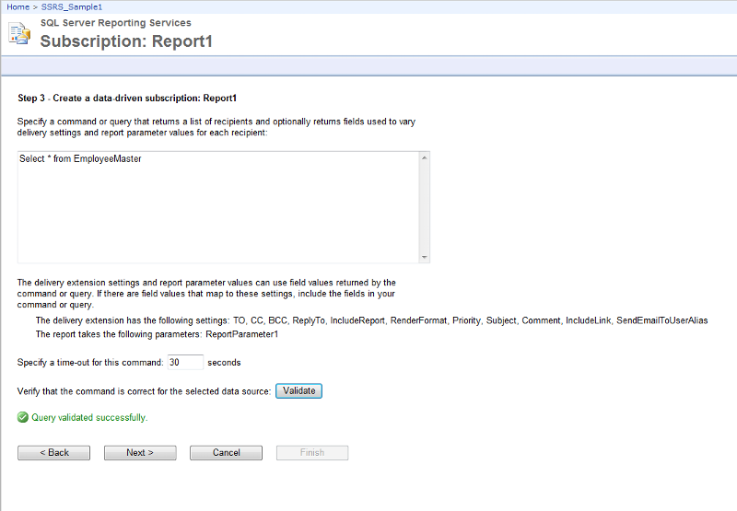Click the query box scroll down arrow

(425, 257)
